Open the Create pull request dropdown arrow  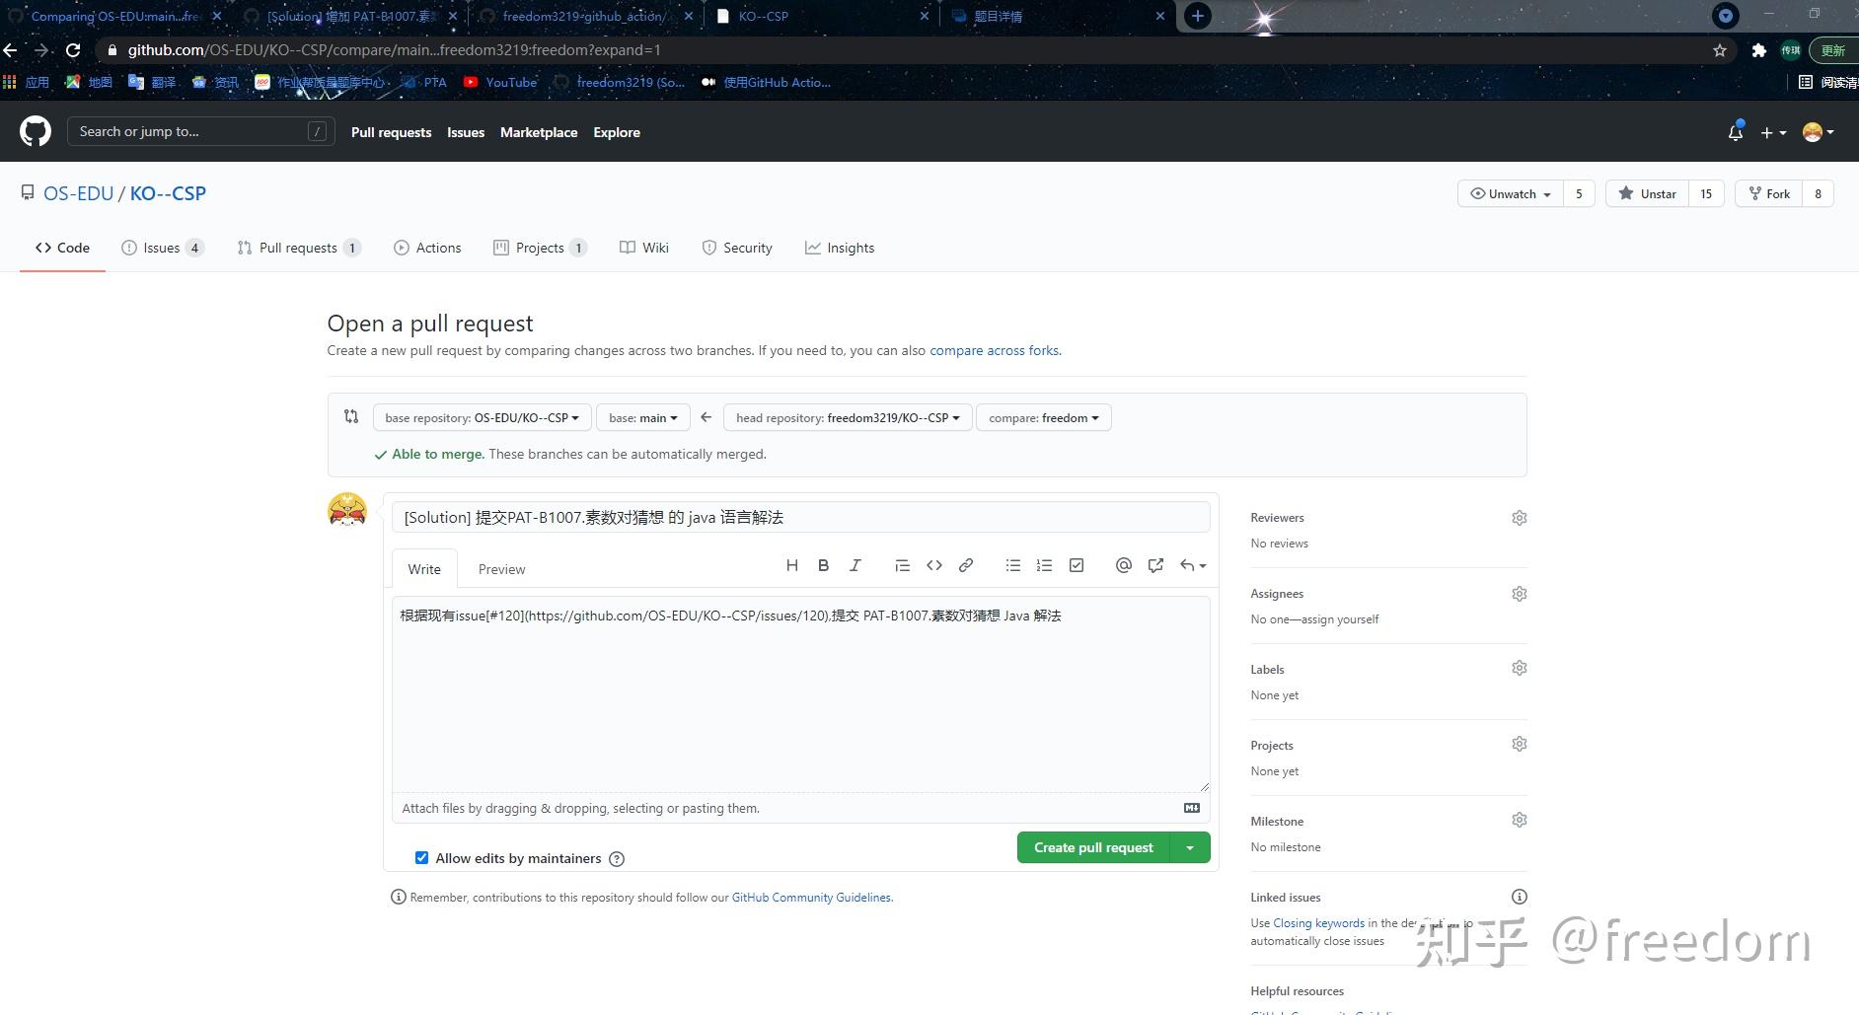pos(1190,847)
